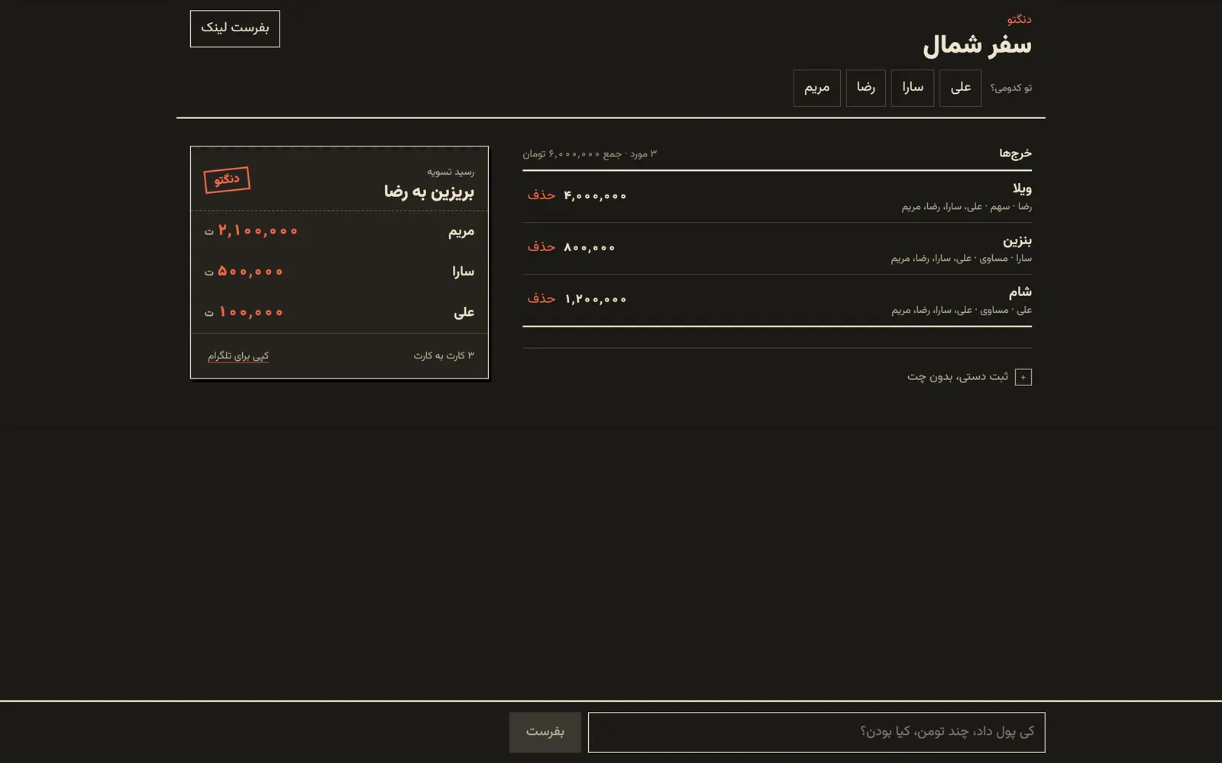Click the ویلا expense title
Screen dimensions: 1222x763
[1022, 188]
